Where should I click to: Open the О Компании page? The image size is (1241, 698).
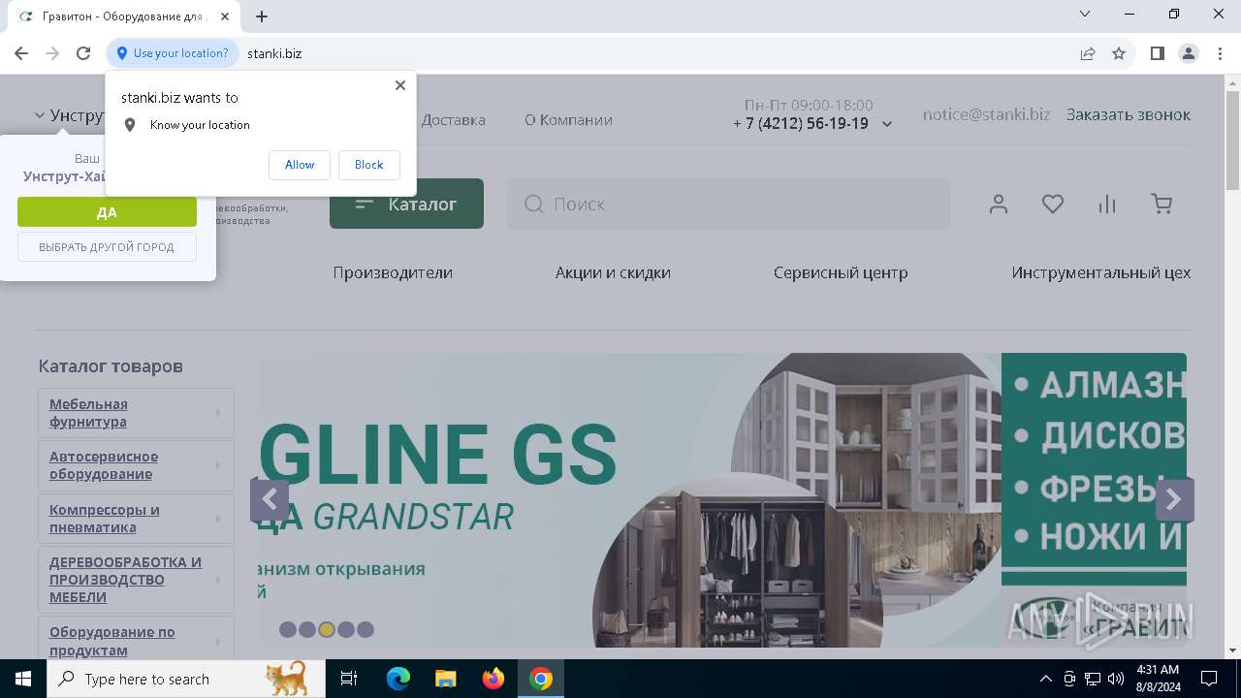(568, 120)
